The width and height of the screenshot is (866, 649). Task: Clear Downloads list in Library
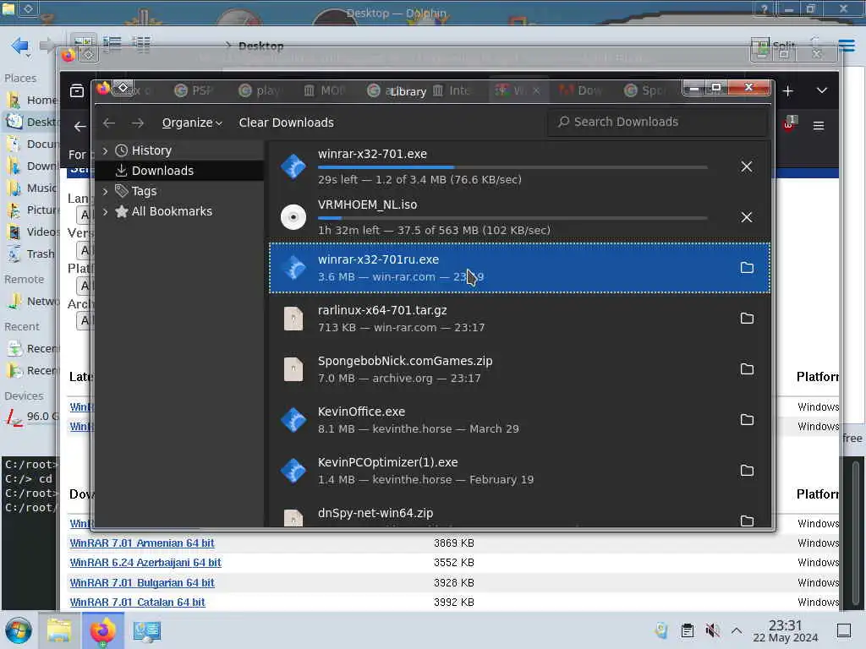pos(286,123)
